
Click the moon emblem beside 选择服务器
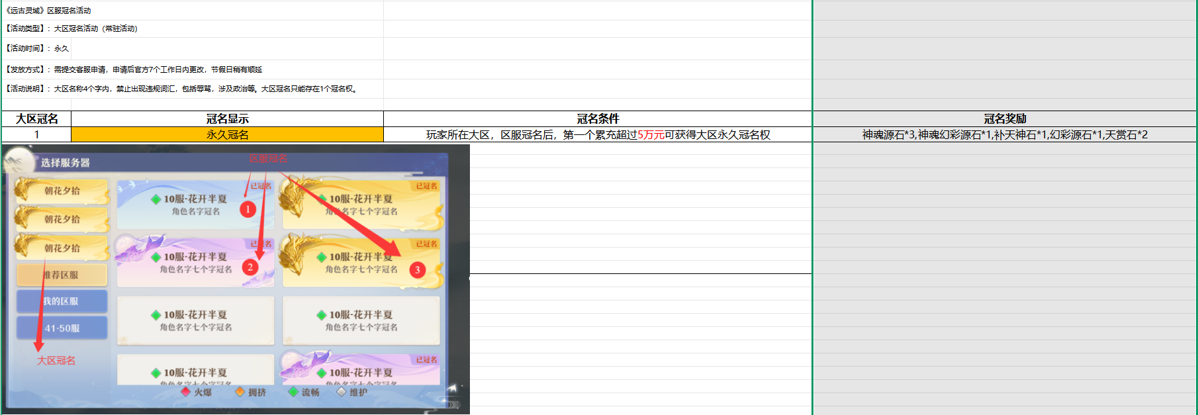tap(20, 162)
